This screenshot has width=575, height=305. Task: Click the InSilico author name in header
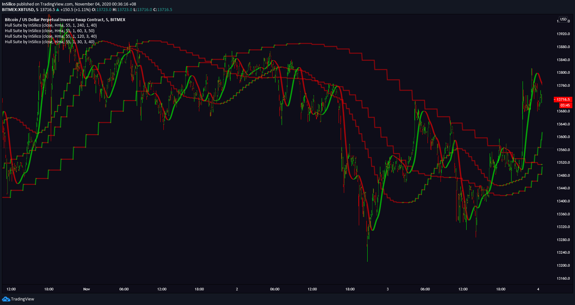9,4
